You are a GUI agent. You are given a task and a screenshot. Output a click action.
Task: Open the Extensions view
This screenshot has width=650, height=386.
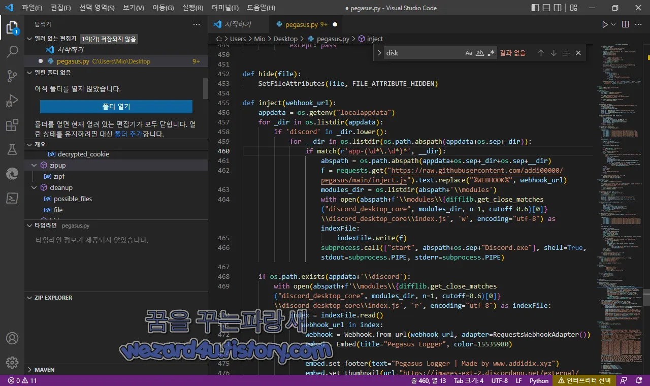(12, 125)
